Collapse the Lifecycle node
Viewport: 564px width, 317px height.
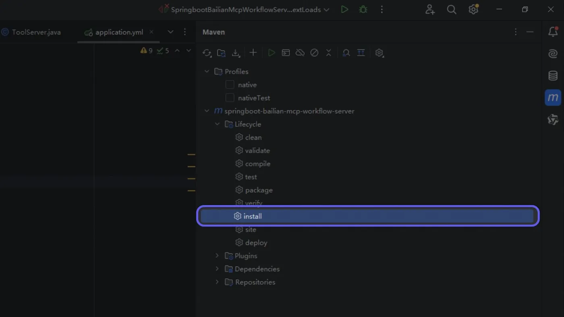point(217,124)
